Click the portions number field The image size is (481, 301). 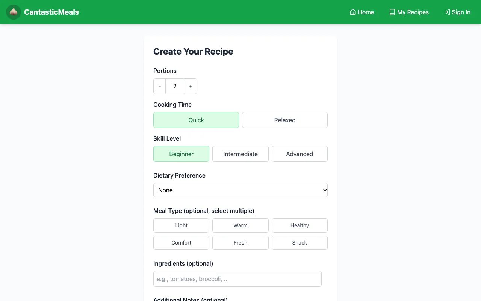pyautogui.click(x=175, y=86)
